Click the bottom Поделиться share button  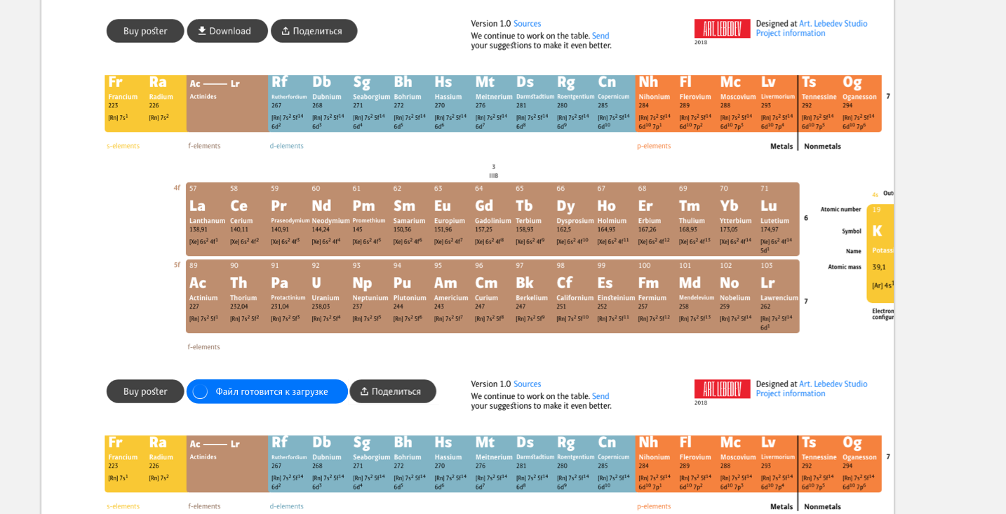392,391
